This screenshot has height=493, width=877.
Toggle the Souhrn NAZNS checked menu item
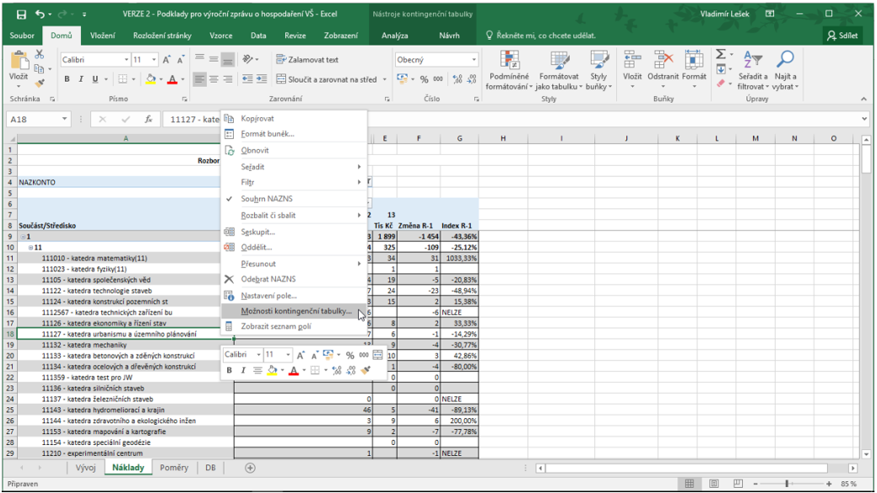point(295,199)
